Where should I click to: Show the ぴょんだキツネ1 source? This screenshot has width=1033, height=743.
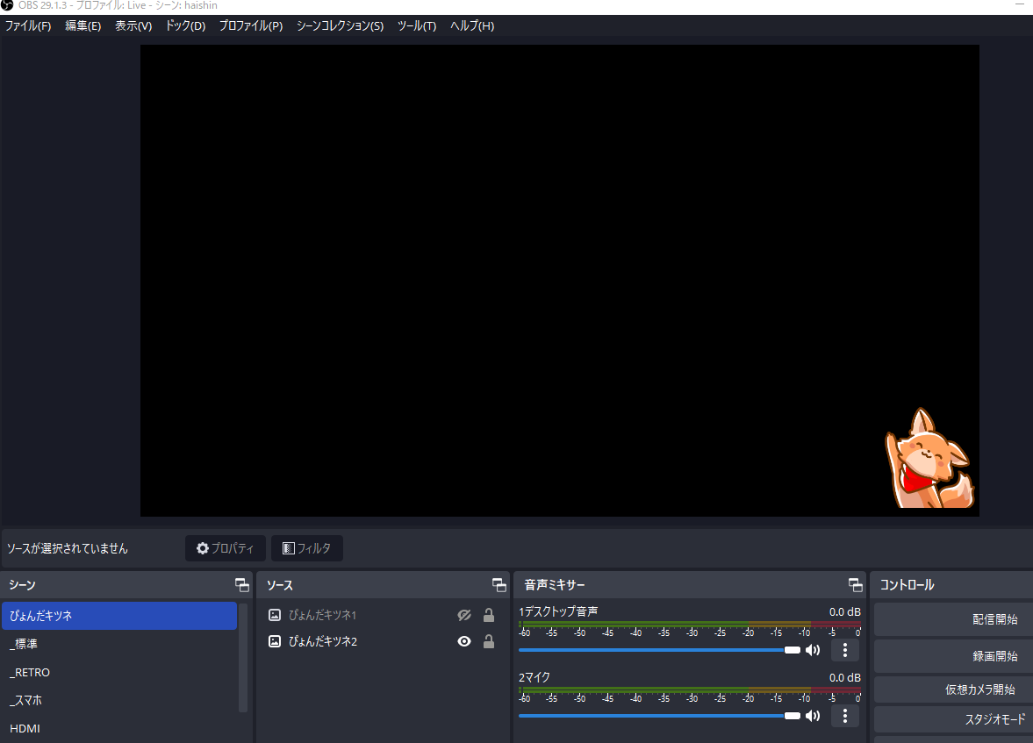tap(463, 615)
